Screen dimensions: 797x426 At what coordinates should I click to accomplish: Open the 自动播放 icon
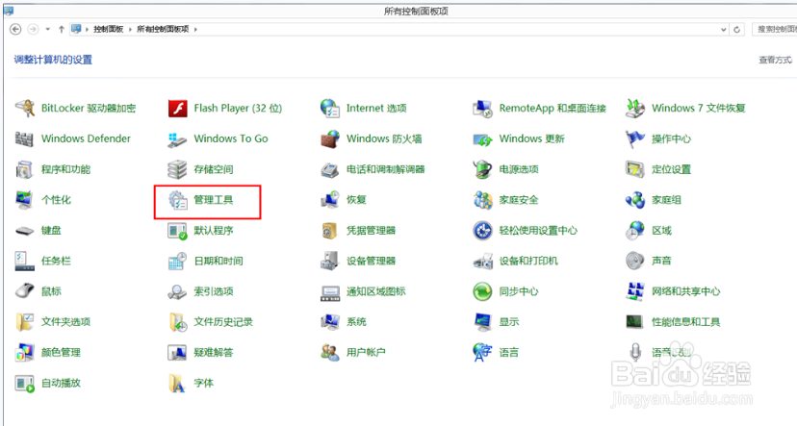point(24,383)
